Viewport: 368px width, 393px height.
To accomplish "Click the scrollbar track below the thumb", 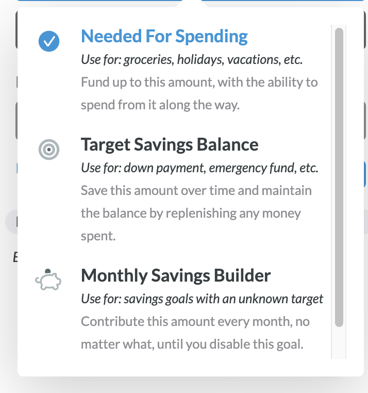I will tap(339, 343).
